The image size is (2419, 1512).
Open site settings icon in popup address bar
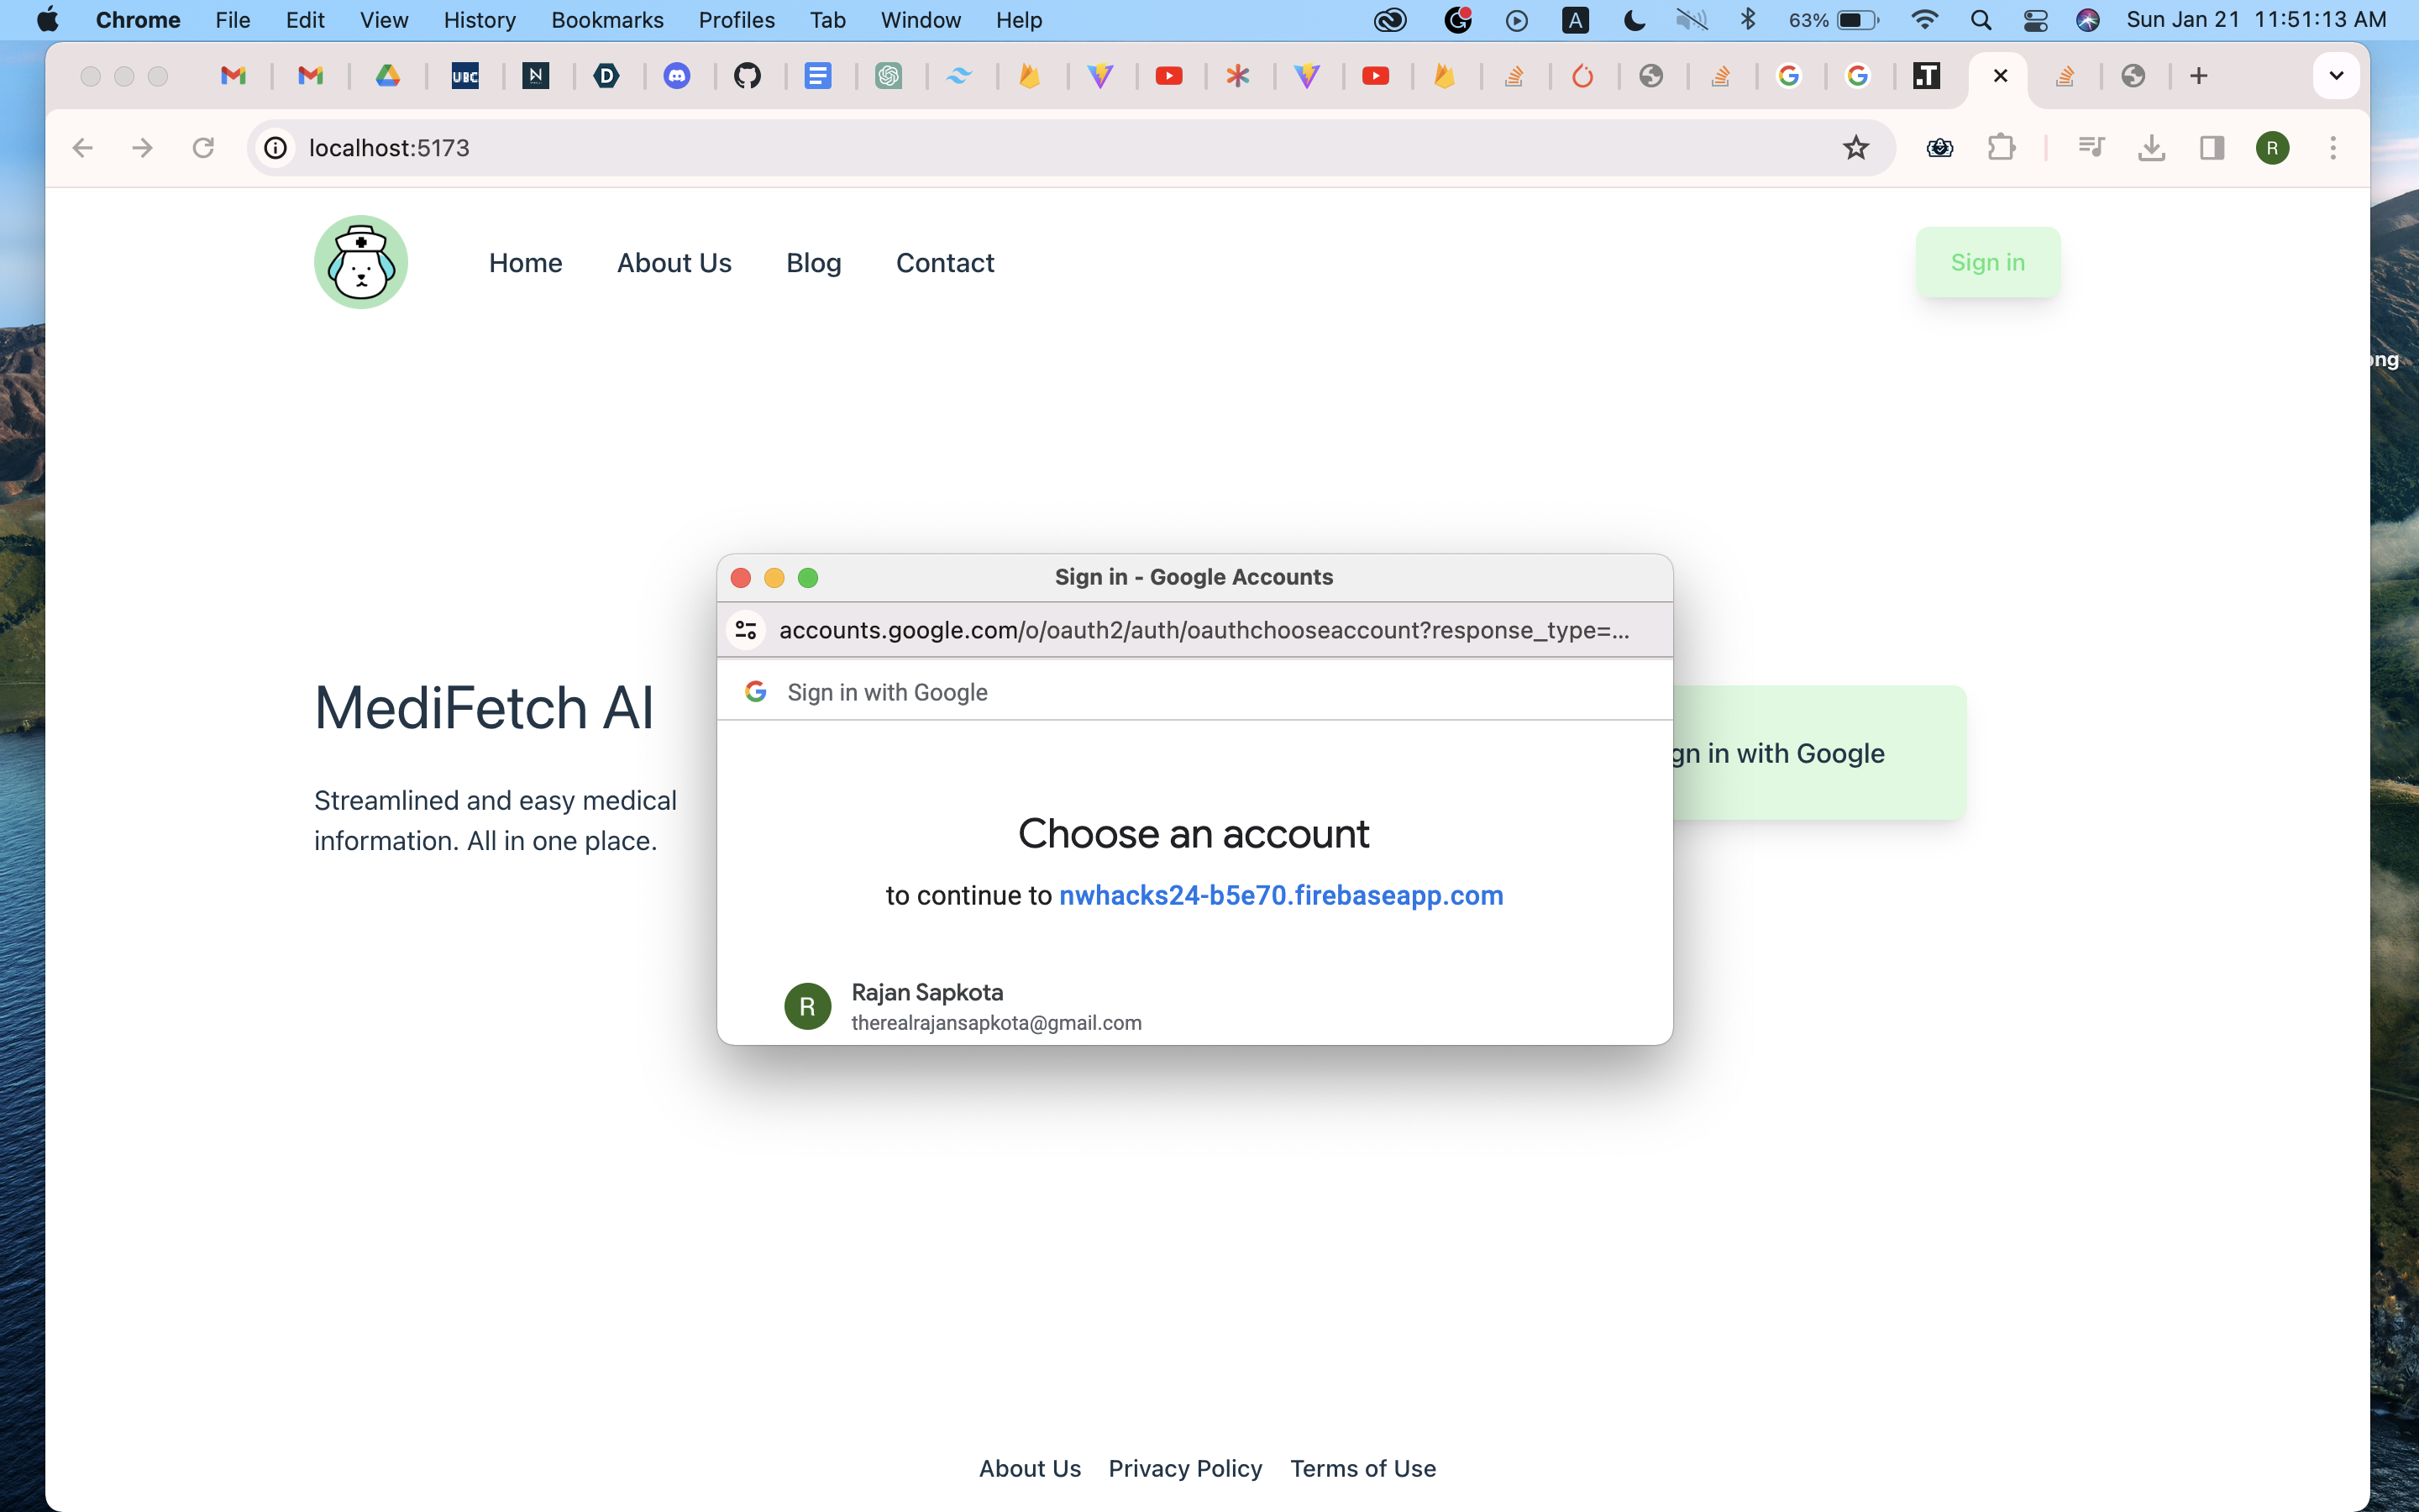coord(746,630)
